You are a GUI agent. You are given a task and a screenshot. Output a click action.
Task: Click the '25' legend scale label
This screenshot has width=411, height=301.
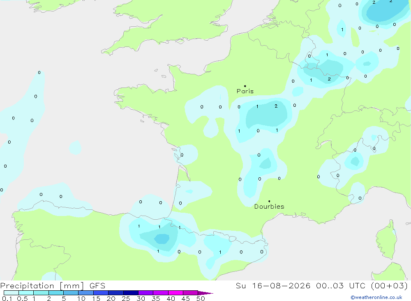click(126, 299)
